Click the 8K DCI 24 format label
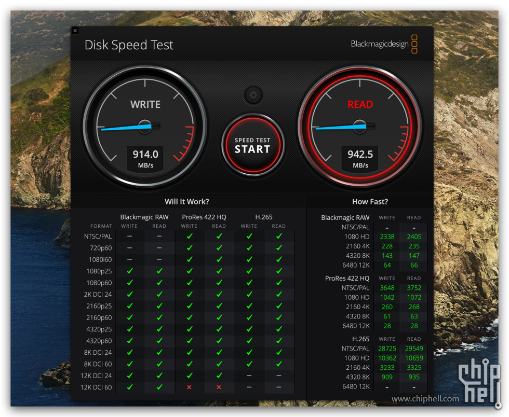The width and height of the screenshot is (509, 417). pos(98,353)
